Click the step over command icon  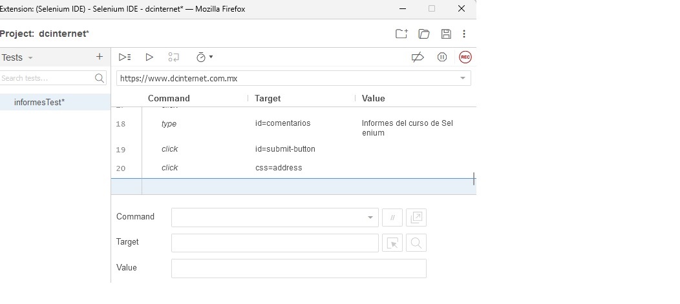tap(173, 57)
